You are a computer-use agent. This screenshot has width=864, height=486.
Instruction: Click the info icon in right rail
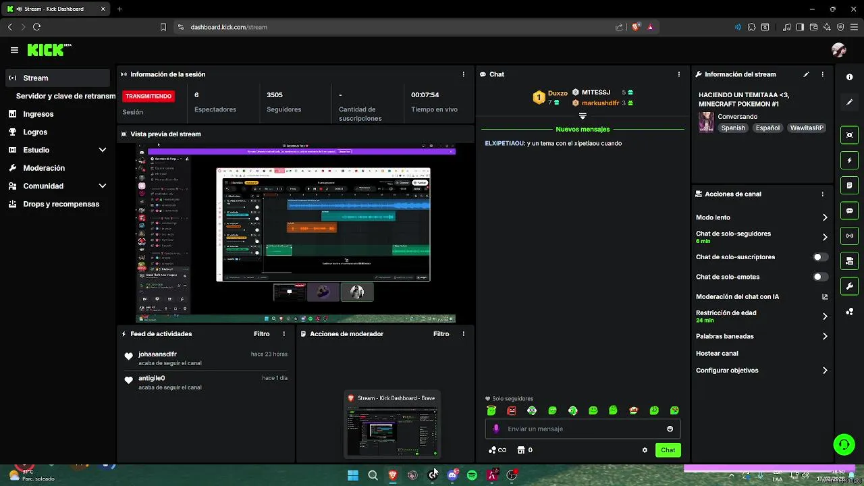[x=850, y=77]
